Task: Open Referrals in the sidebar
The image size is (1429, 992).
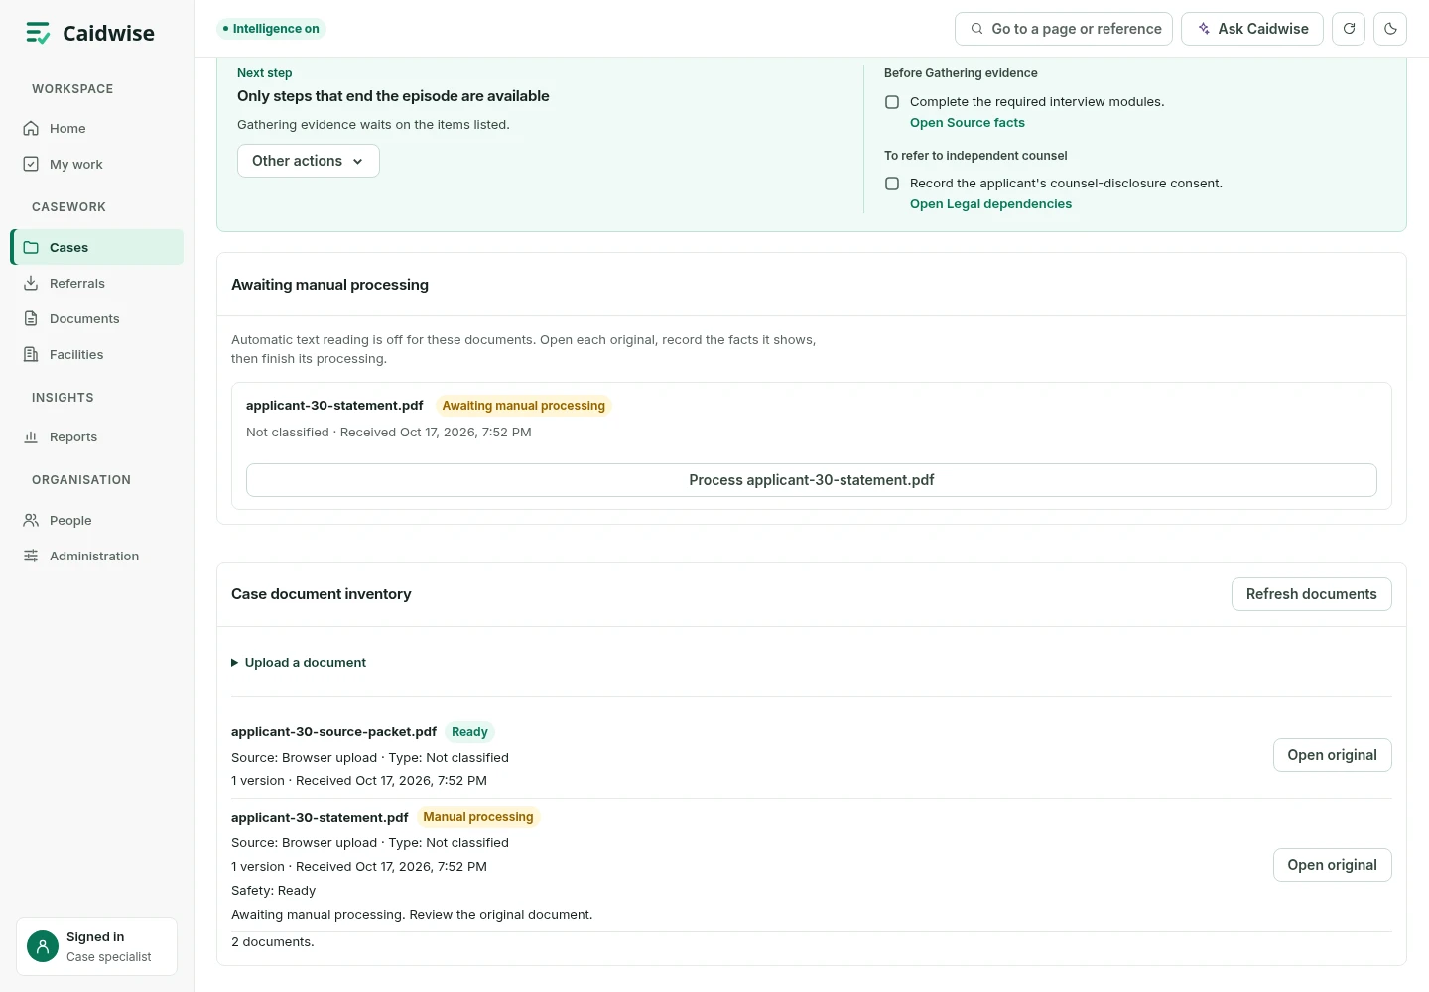Action: (97, 283)
